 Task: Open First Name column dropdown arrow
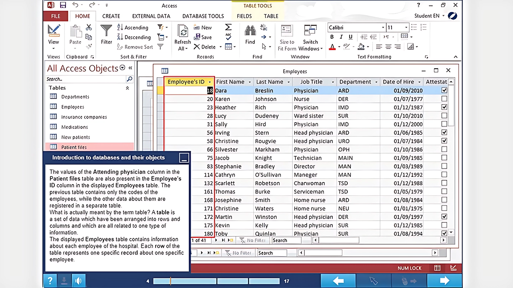[250, 82]
